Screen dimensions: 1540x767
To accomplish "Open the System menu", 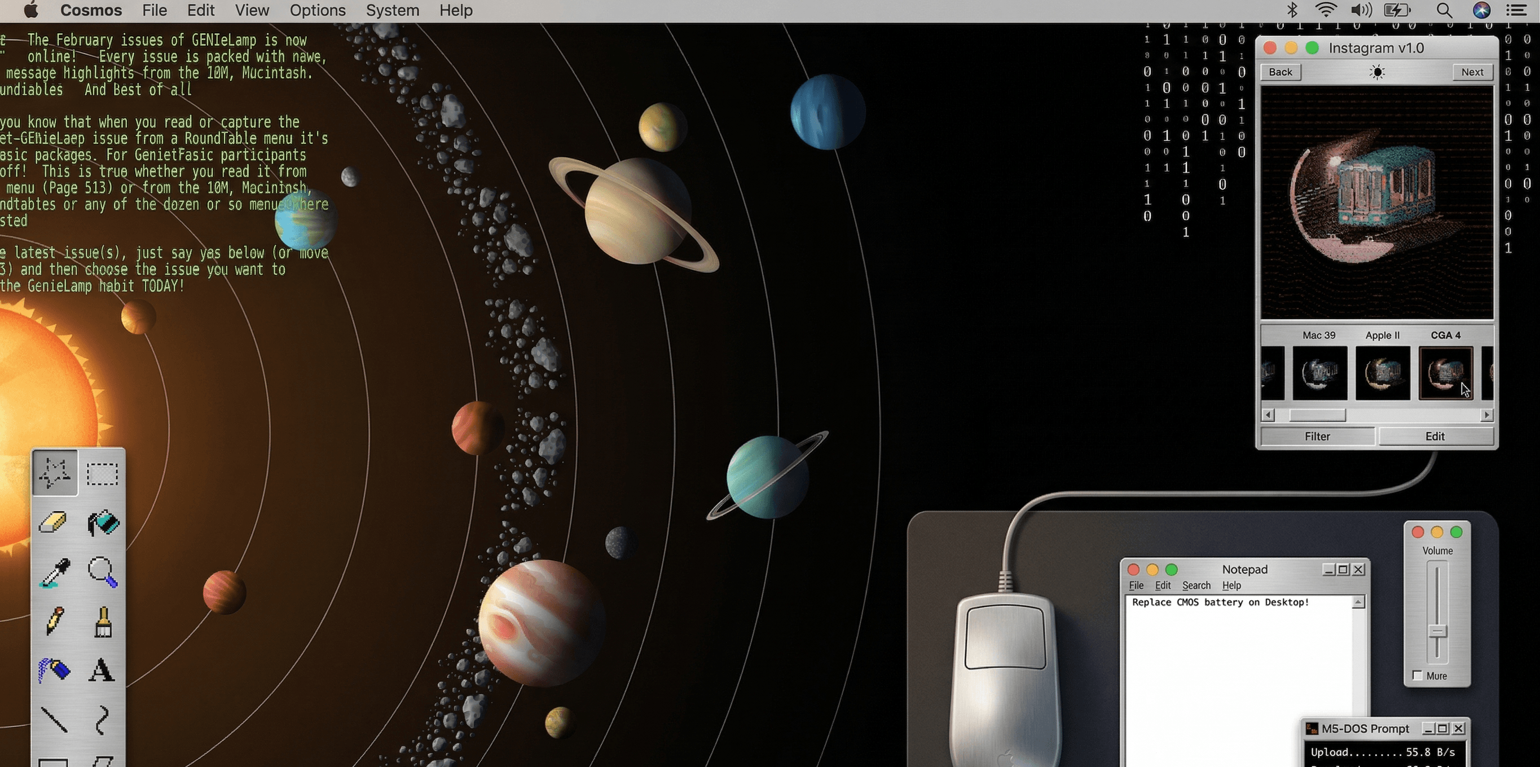I will (392, 10).
